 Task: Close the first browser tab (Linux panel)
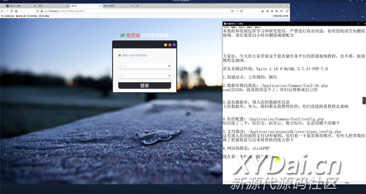pos(35,6)
